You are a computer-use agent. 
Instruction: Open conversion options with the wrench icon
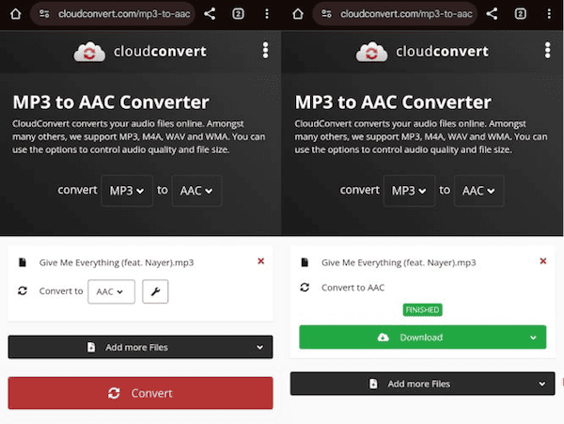pyautogui.click(x=155, y=291)
